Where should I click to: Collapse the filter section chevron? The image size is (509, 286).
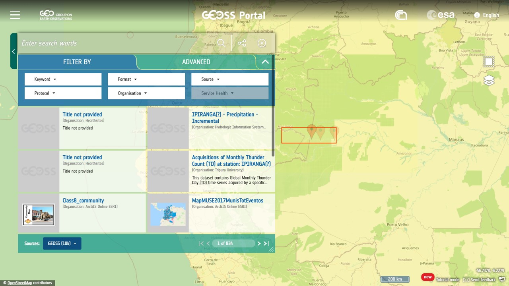pyautogui.click(x=265, y=62)
